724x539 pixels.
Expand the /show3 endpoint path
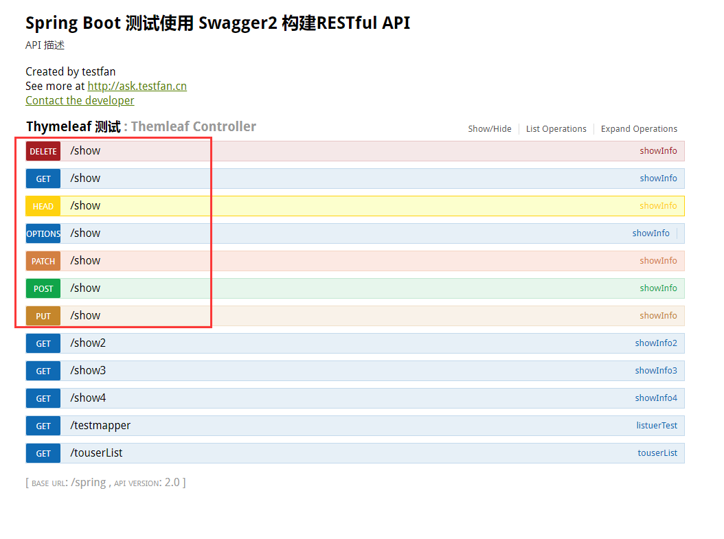(88, 371)
